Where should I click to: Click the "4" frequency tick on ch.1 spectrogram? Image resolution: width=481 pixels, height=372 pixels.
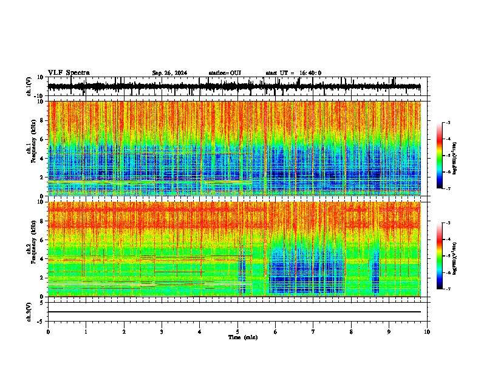[42, 159]
